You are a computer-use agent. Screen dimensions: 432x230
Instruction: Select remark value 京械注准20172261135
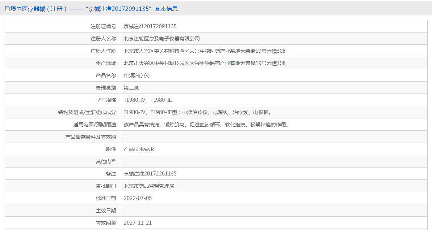click(150, 174)
